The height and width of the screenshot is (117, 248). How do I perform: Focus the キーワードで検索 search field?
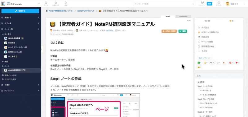(164, 4)
